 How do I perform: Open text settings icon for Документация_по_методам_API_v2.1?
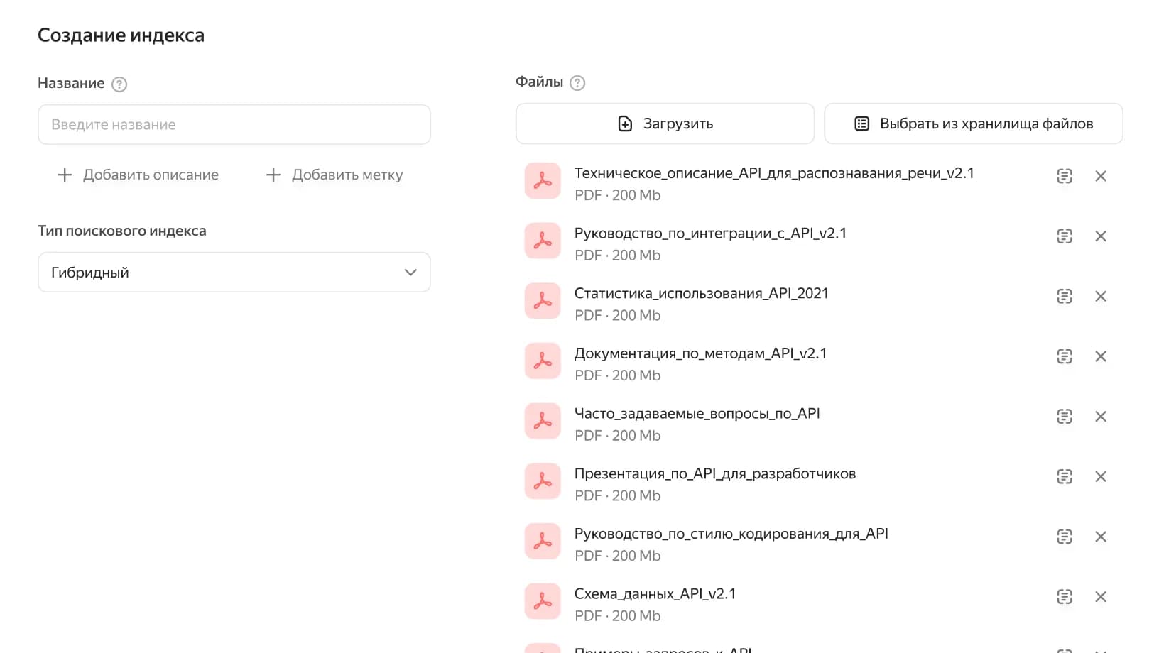(x=1065, y=356)
